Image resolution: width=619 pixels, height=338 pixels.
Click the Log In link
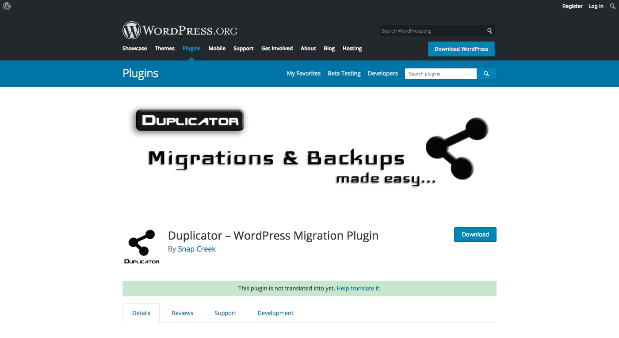596,6
